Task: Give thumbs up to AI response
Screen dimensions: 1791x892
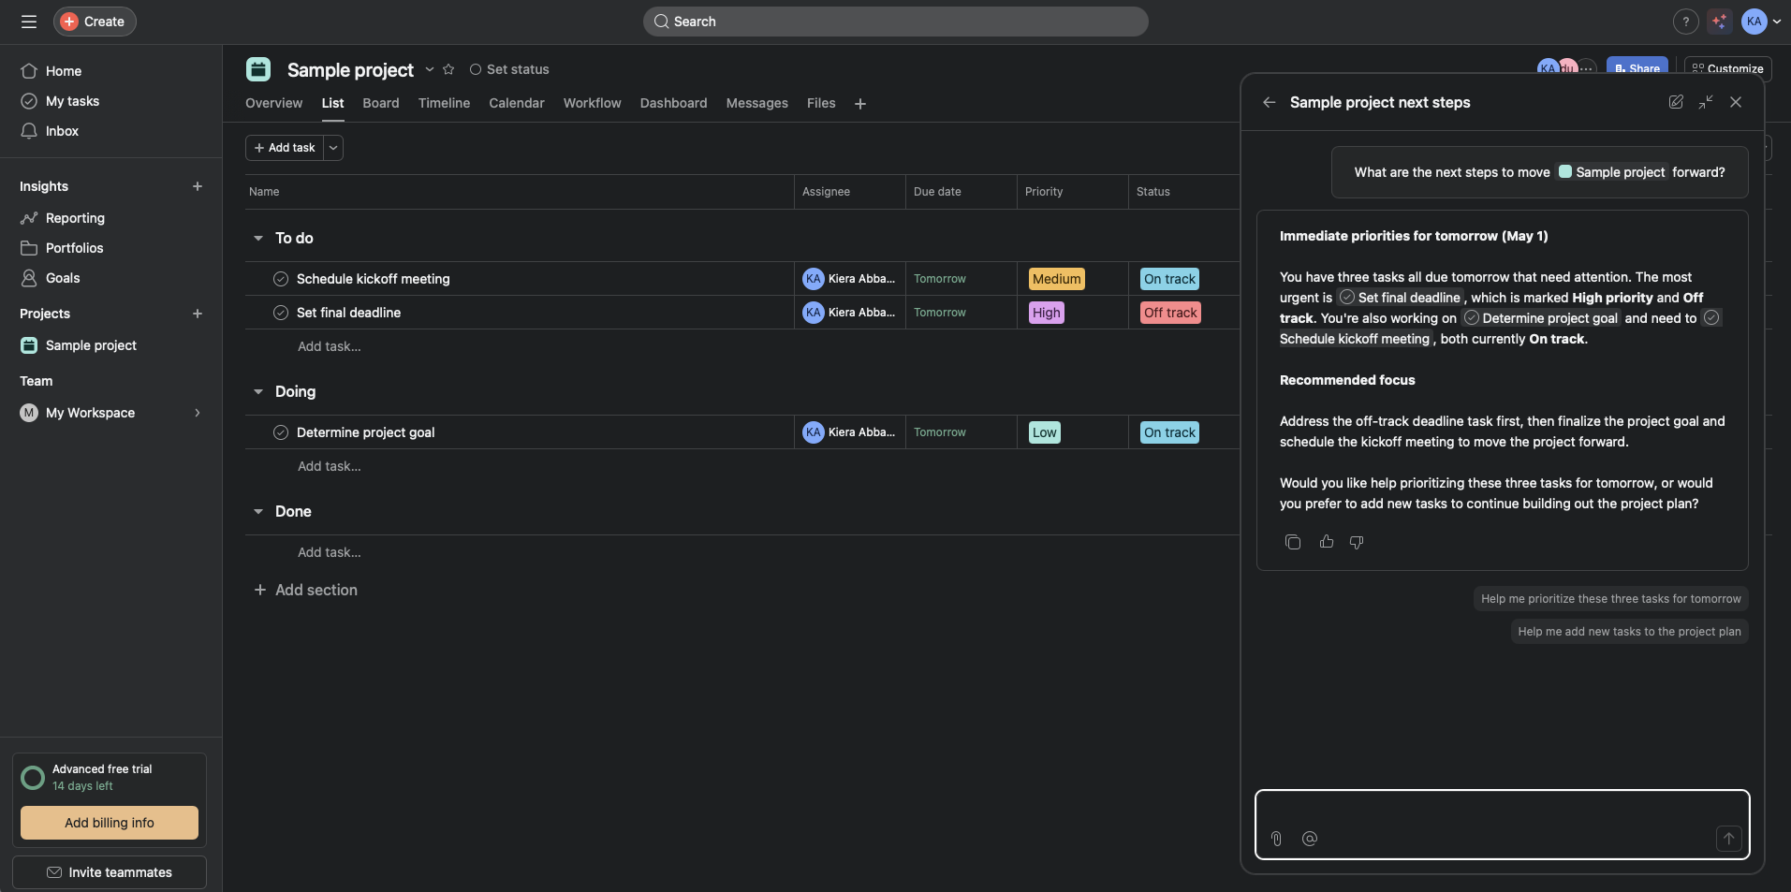Action: [x=1327, y=542]
